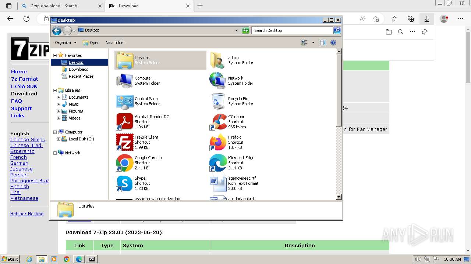Switch language to German link
The image size is (471, 264).
pyautogui.click(x=19, y=163)
